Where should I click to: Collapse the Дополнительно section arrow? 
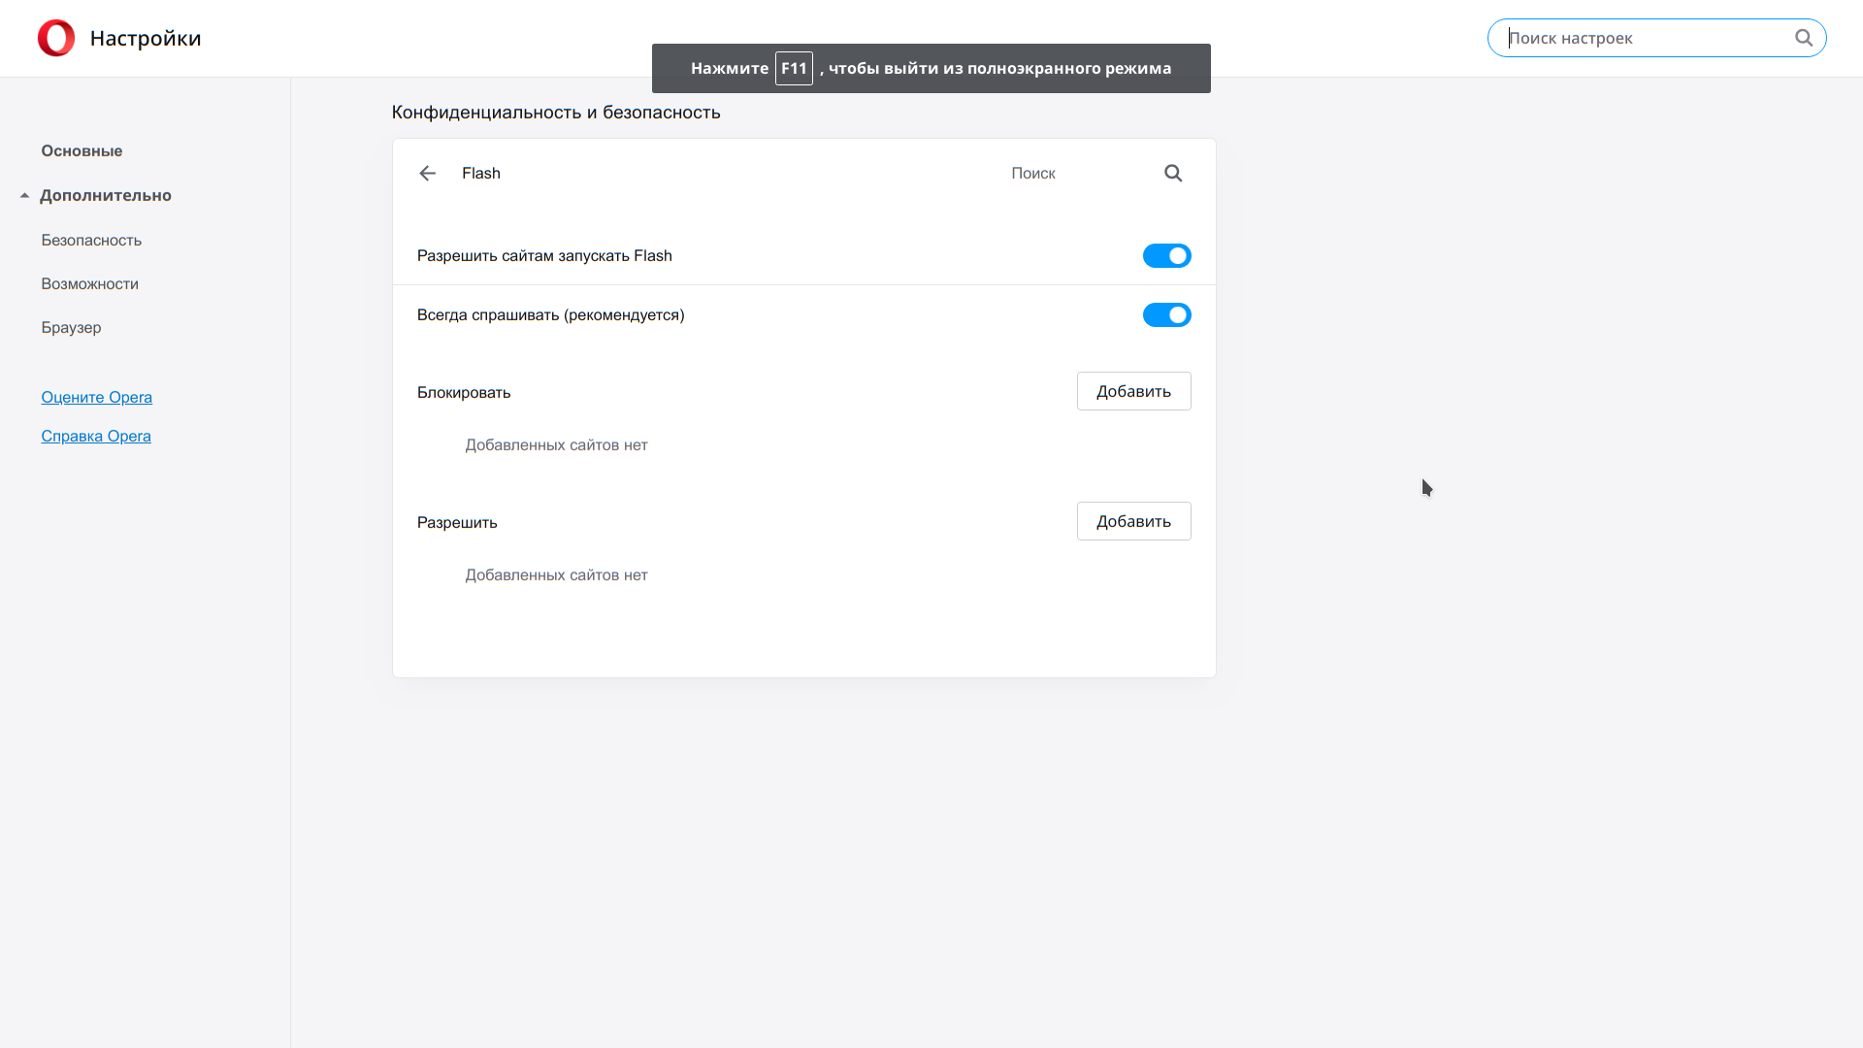pos(24,195)
